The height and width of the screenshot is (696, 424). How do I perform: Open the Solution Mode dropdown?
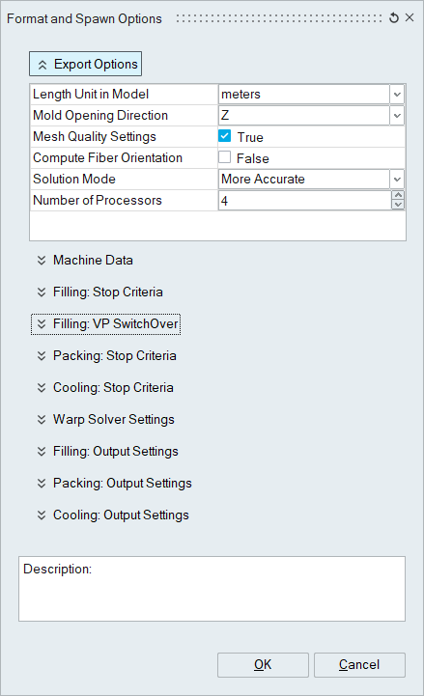(397, 180)
